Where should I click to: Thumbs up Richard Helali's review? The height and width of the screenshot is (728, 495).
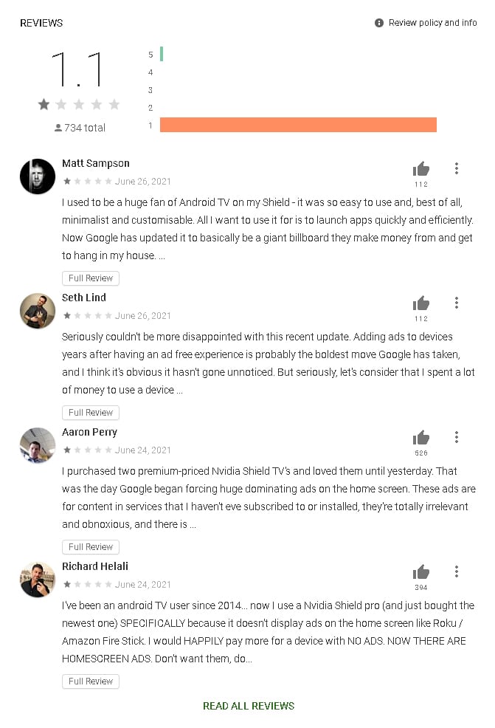click(x=421, y=572)
